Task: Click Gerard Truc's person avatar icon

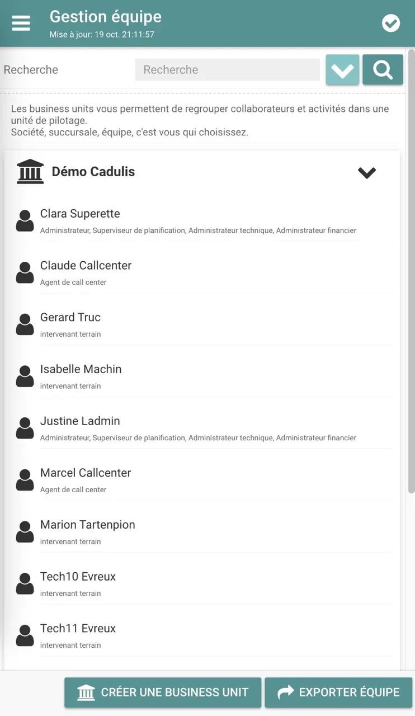Action: [25, 324]
